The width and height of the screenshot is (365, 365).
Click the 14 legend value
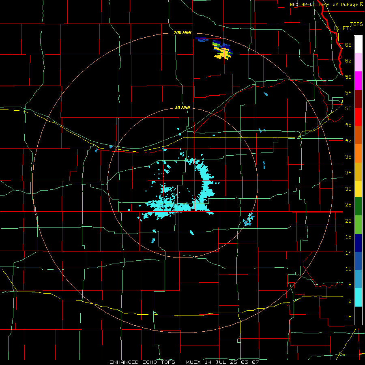348,253
